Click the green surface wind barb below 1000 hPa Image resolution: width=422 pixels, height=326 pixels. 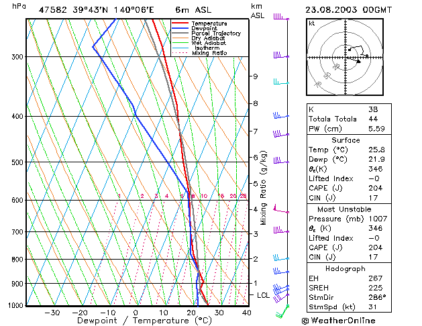pos(282,311)
